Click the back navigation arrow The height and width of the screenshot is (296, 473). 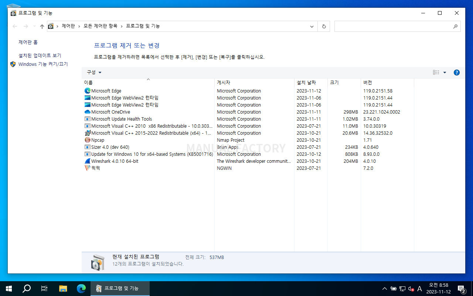coord(15,26)
